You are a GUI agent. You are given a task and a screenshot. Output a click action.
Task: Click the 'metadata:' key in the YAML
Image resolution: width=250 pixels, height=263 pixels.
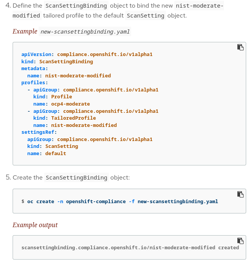(x=34, y=69)
